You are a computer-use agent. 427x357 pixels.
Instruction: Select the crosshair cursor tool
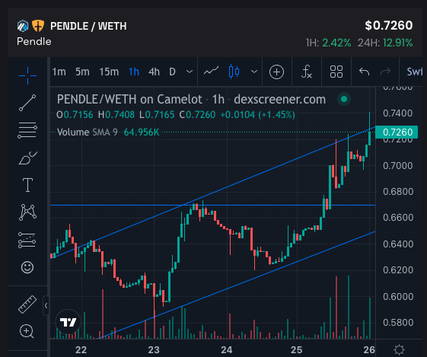pyautogui.click(x=27, y=75)
